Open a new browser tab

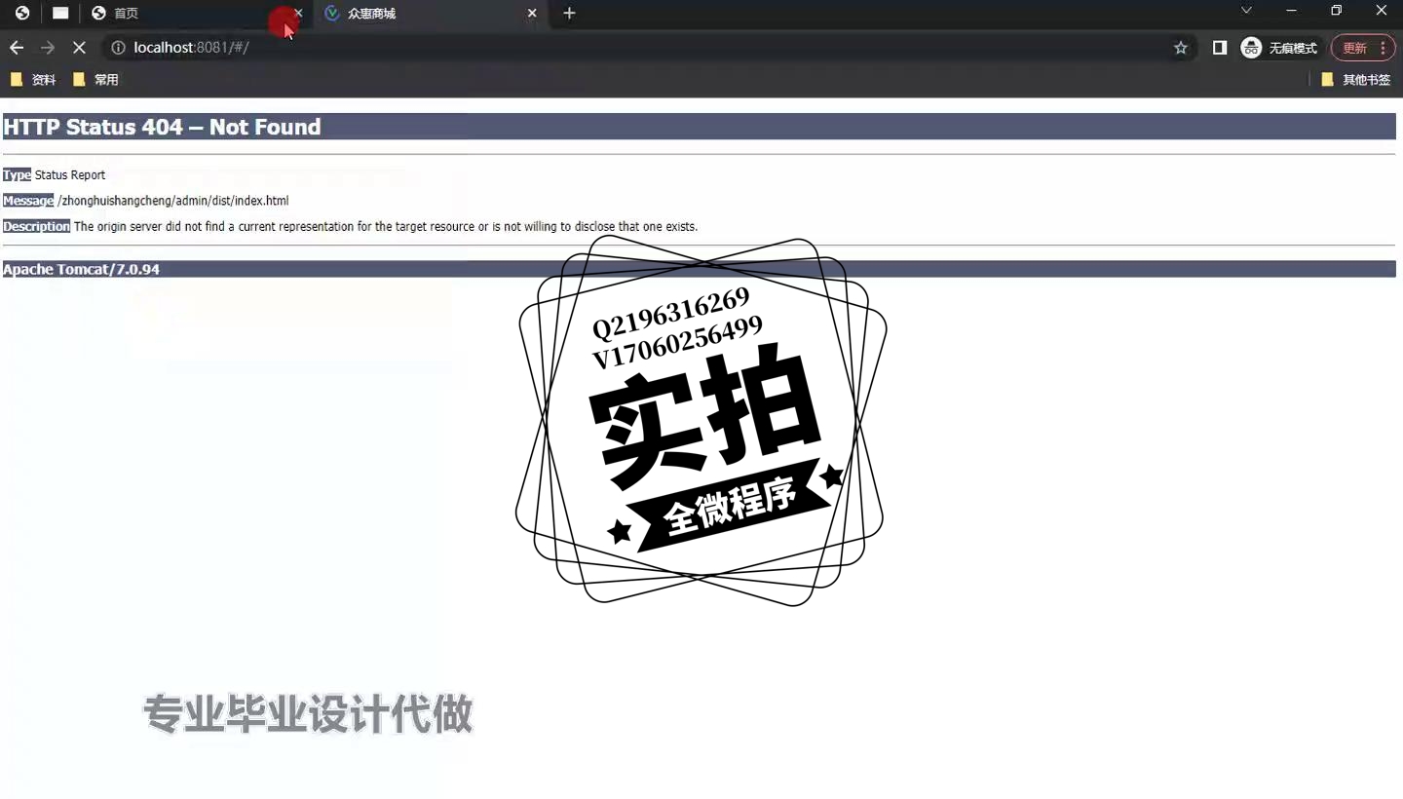click(x=570, y=13)
